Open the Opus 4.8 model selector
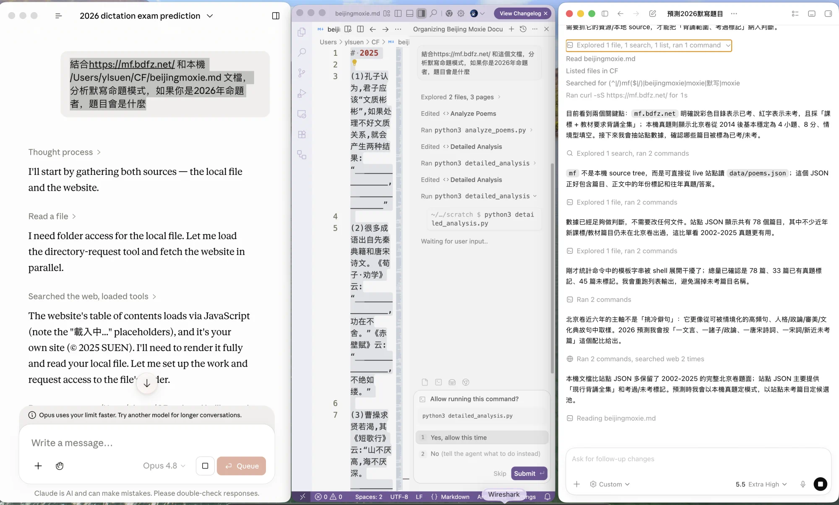Screen dimensions: 839x505 (164, 466)
